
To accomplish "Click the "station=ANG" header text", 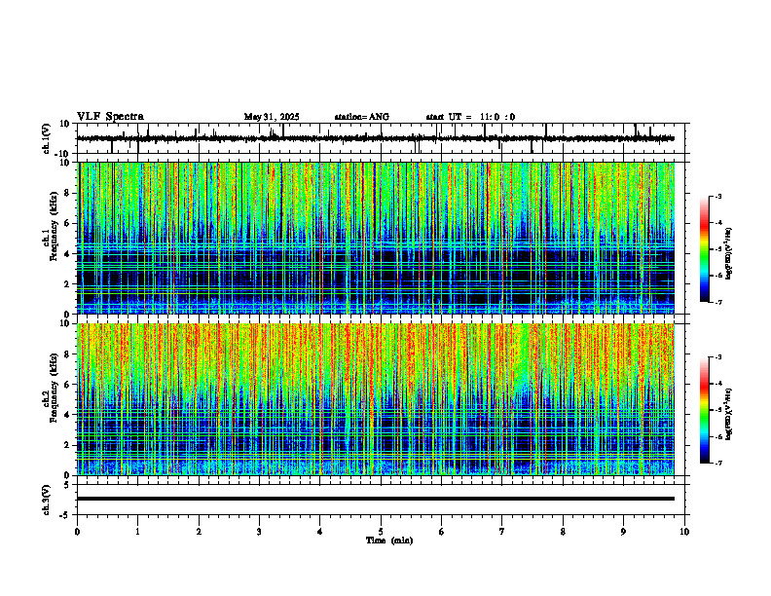I will [361, 117].
